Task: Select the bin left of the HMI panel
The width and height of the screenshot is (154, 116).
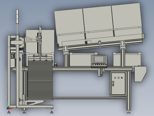Action: pos(80,60)
